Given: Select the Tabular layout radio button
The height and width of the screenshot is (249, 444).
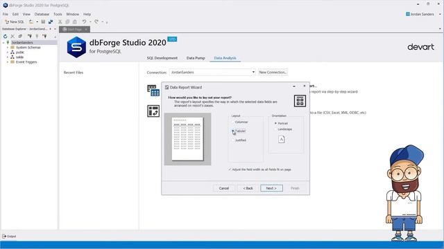Looking at the screenshot, I should point(233,131).
